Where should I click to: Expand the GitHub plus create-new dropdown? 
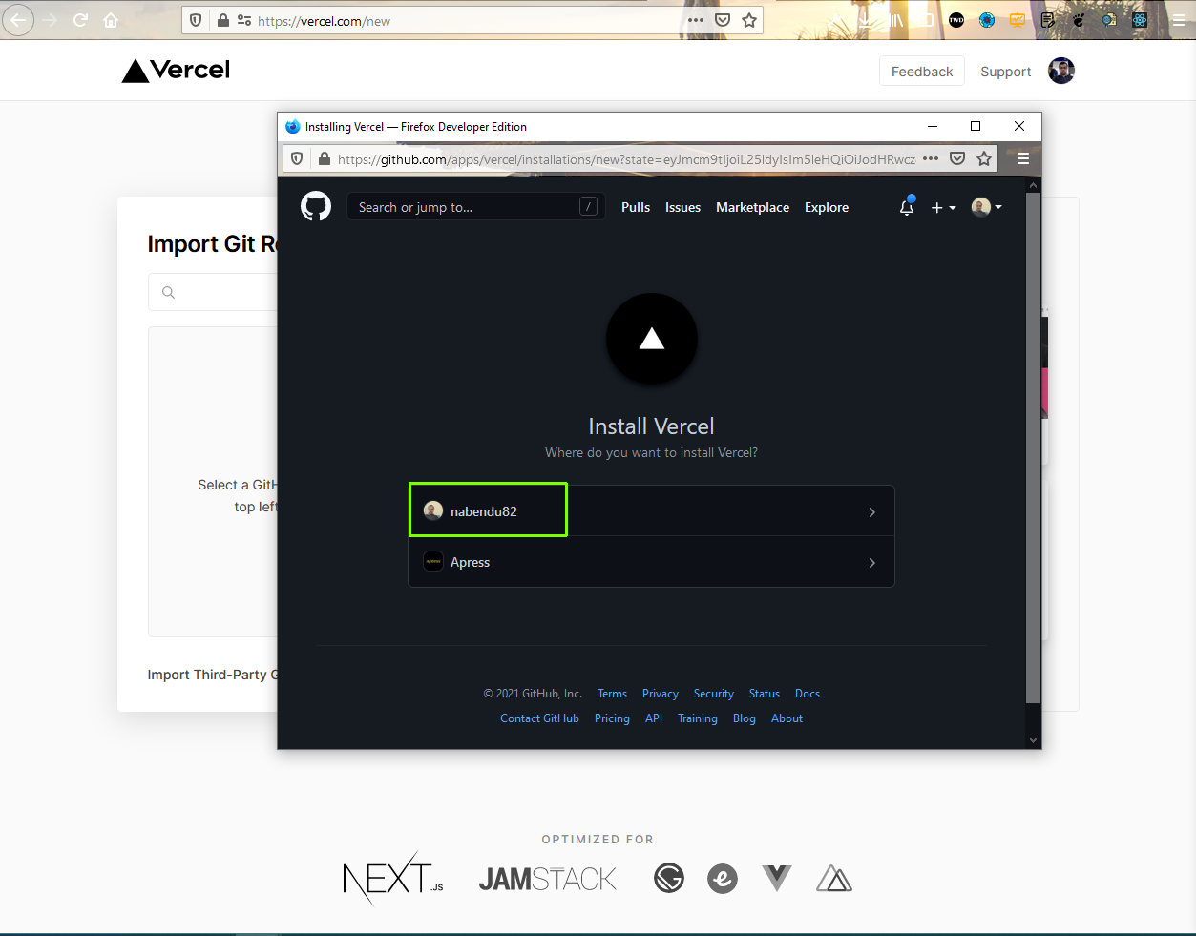[943, 207]
